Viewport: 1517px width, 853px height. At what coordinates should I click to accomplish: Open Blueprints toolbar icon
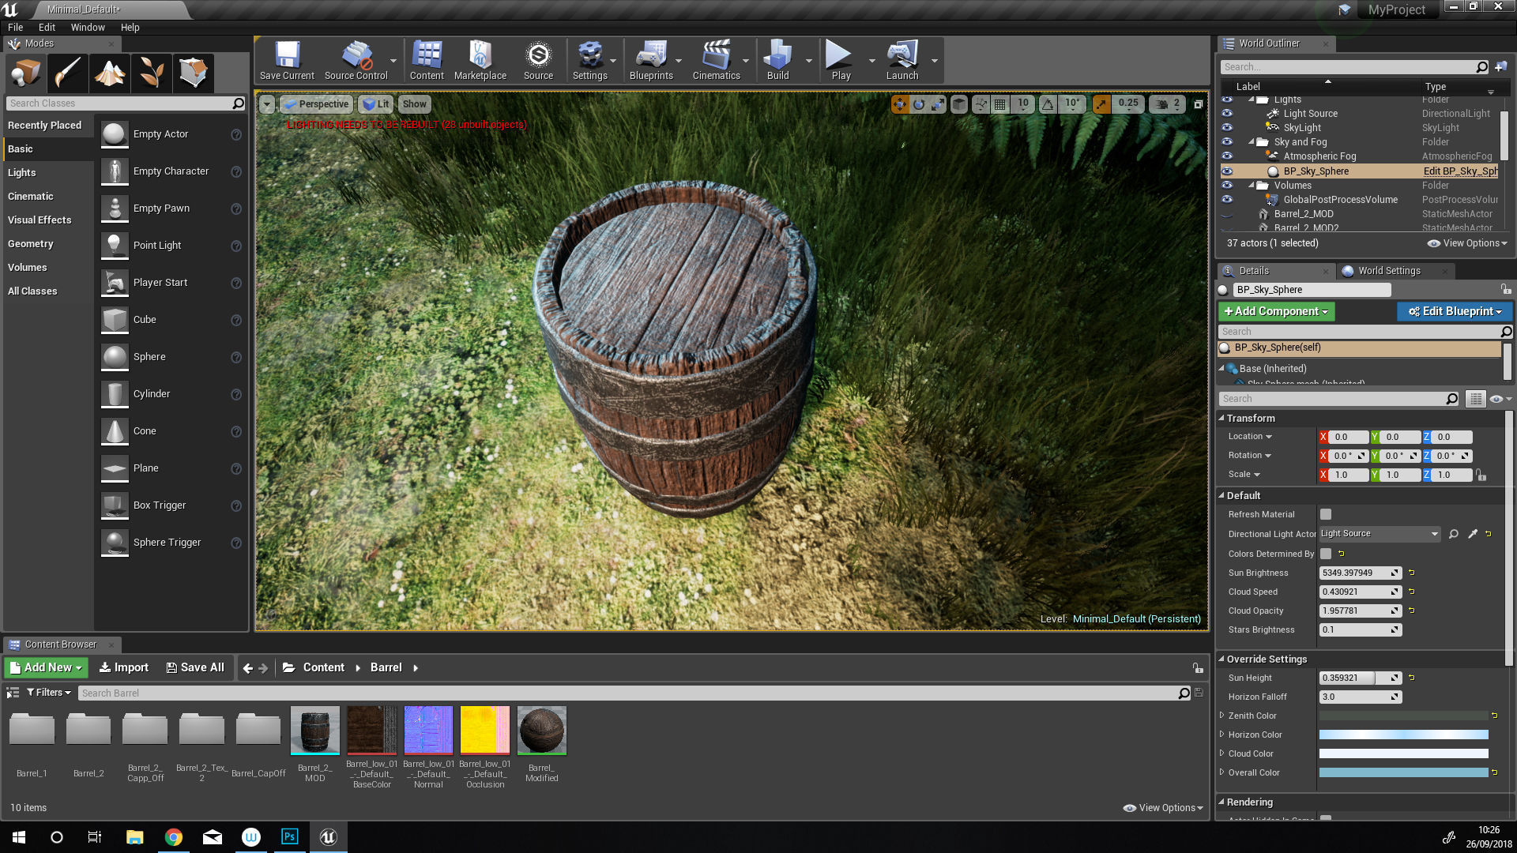click(x=651, y=61)
